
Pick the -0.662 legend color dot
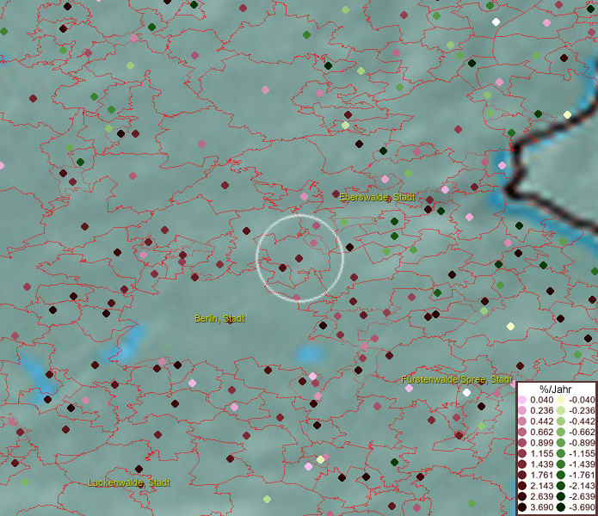tap(560, 433)
